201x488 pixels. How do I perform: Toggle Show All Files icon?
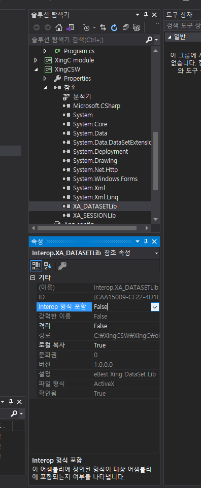pyautogui.click(x=137, y=28)
